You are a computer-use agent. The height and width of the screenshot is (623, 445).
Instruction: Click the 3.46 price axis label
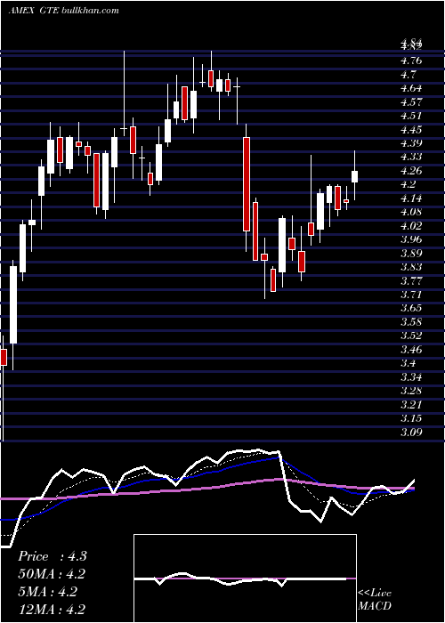413,350
